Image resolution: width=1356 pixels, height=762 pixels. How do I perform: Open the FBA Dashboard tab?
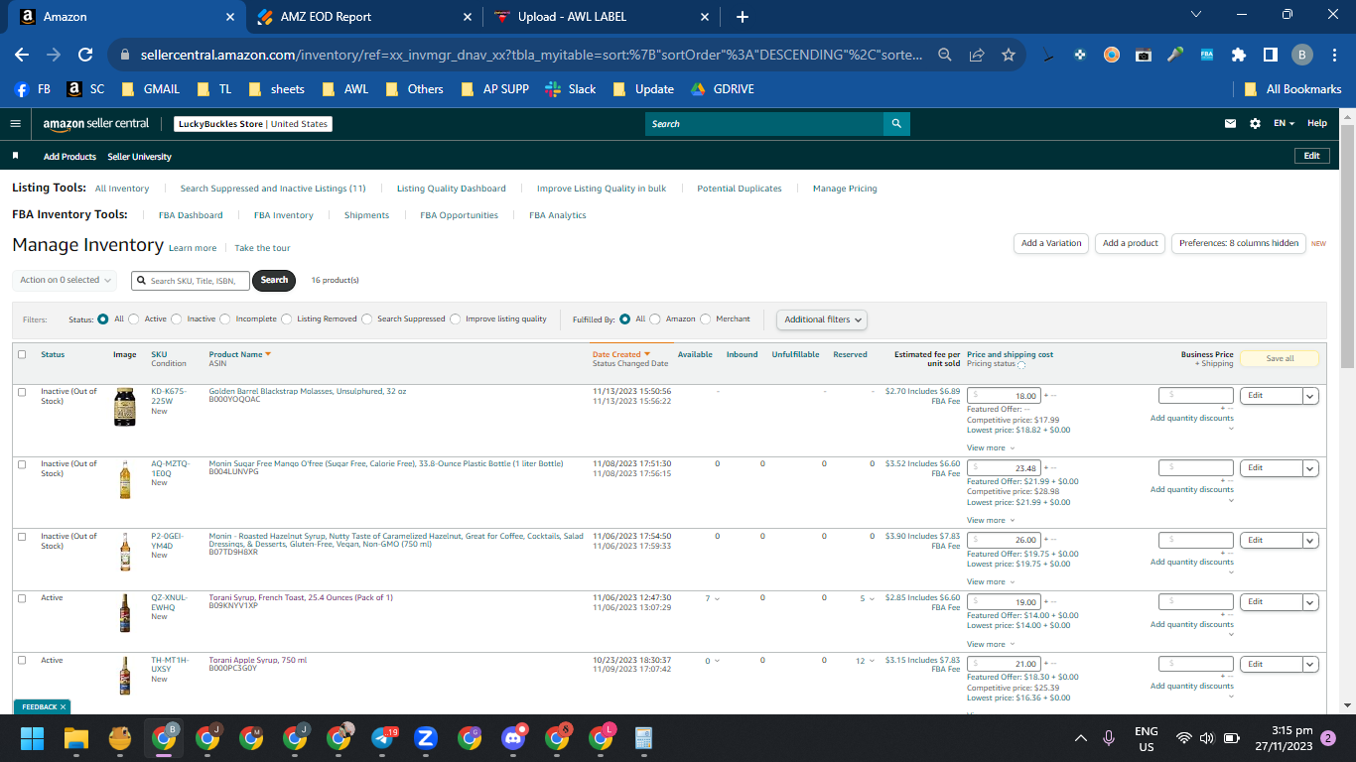(191, 215)
